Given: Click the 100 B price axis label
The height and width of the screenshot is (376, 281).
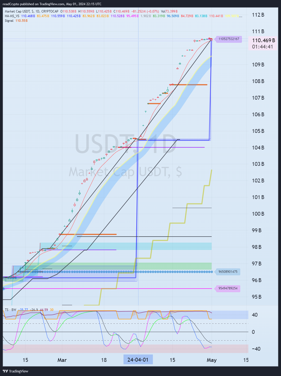Looking at the screenshot, I should [x=258, y=214].
